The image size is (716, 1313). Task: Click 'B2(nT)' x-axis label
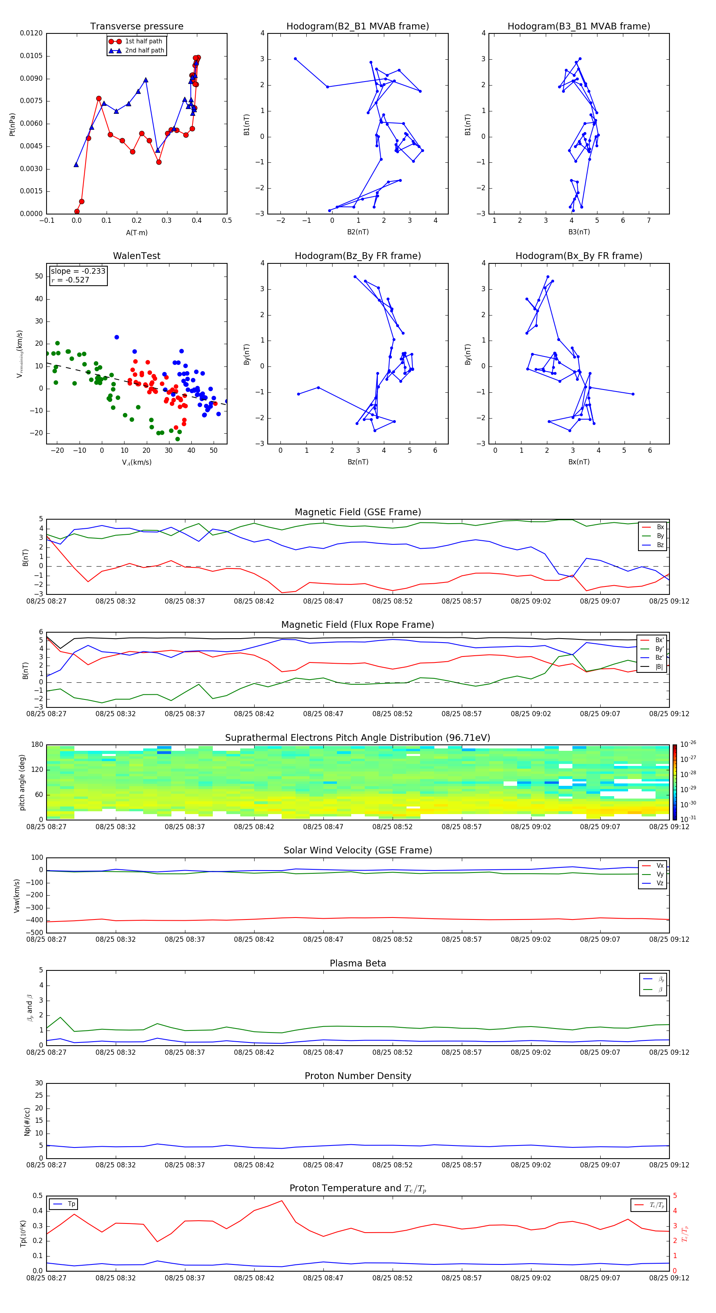point(358,232)
